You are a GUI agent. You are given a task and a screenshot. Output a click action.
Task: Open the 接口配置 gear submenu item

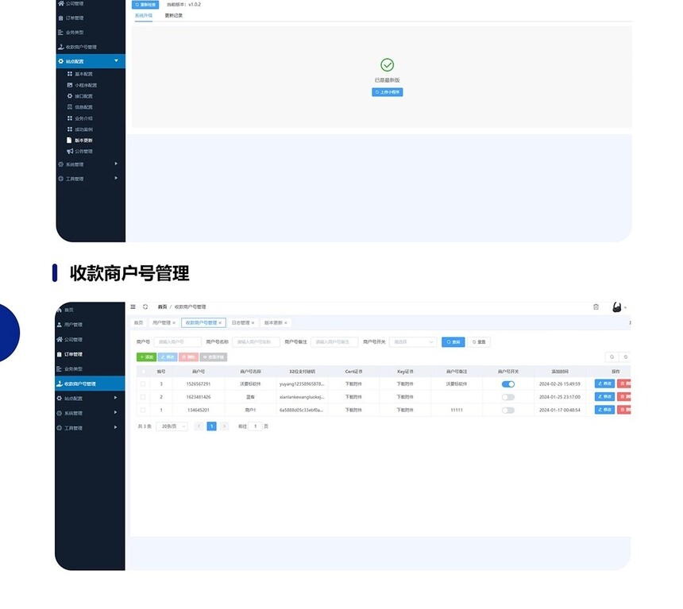click(x=79, y=96)
